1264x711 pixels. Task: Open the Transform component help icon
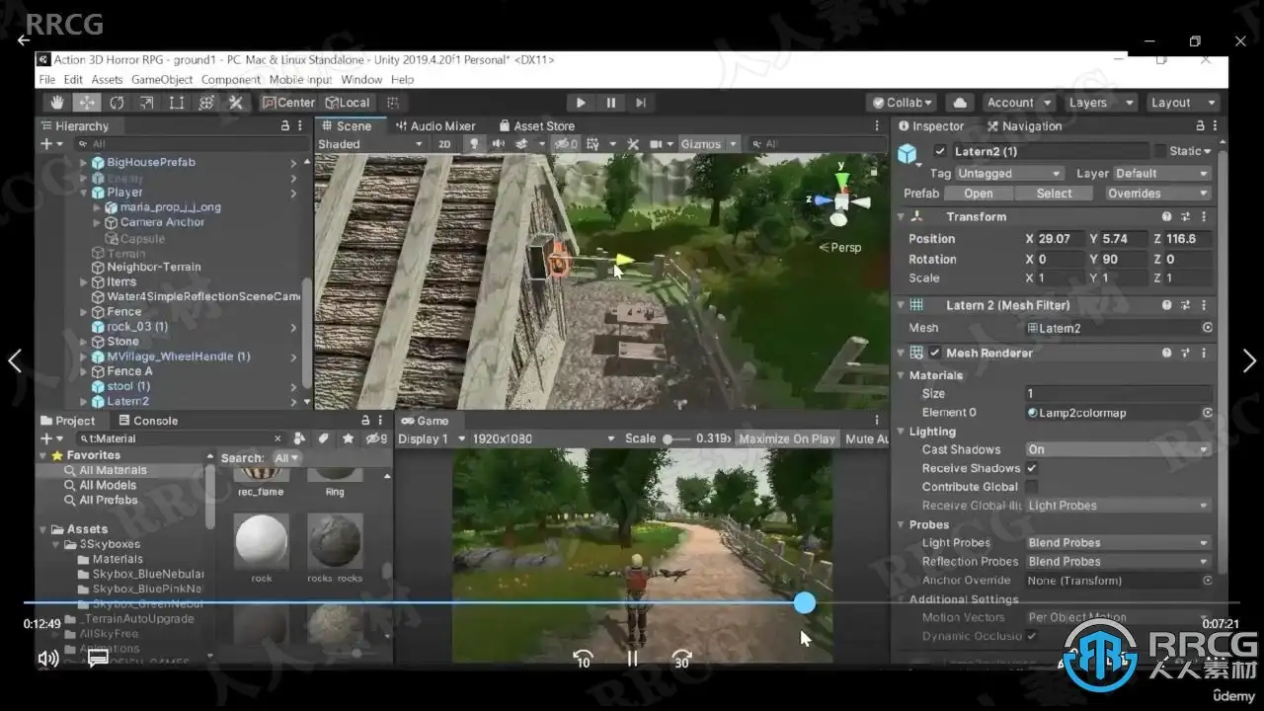(1167, 217)
